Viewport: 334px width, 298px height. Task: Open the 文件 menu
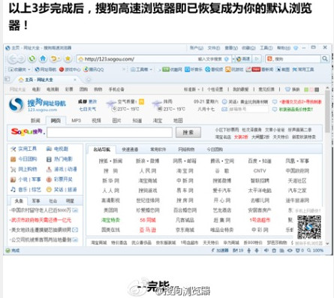[x=214, y=48]
